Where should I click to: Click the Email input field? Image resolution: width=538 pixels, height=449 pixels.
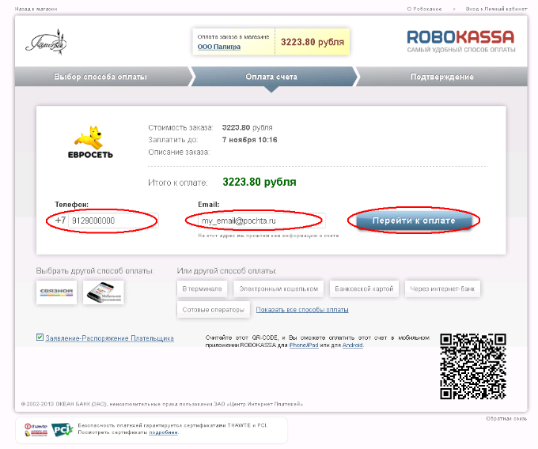(x=262, y=221)
